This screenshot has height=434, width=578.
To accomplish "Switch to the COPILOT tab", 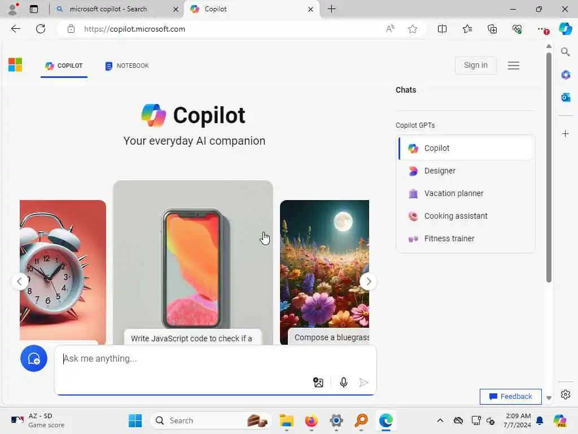I will [64, 66].
